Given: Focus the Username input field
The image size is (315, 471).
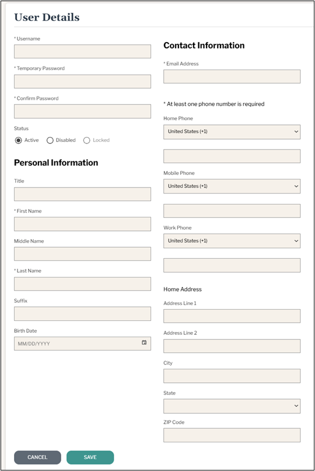Looking at the screenshot, I should 82,51.
